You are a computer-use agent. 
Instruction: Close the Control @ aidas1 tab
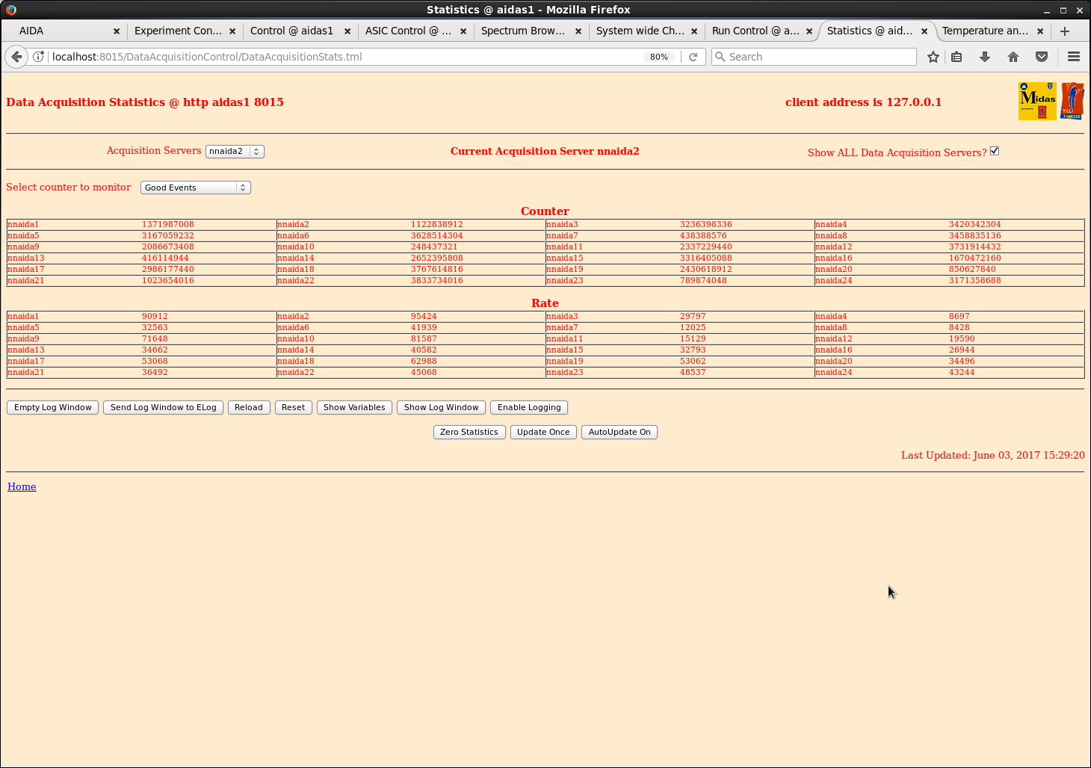[347, 31]
